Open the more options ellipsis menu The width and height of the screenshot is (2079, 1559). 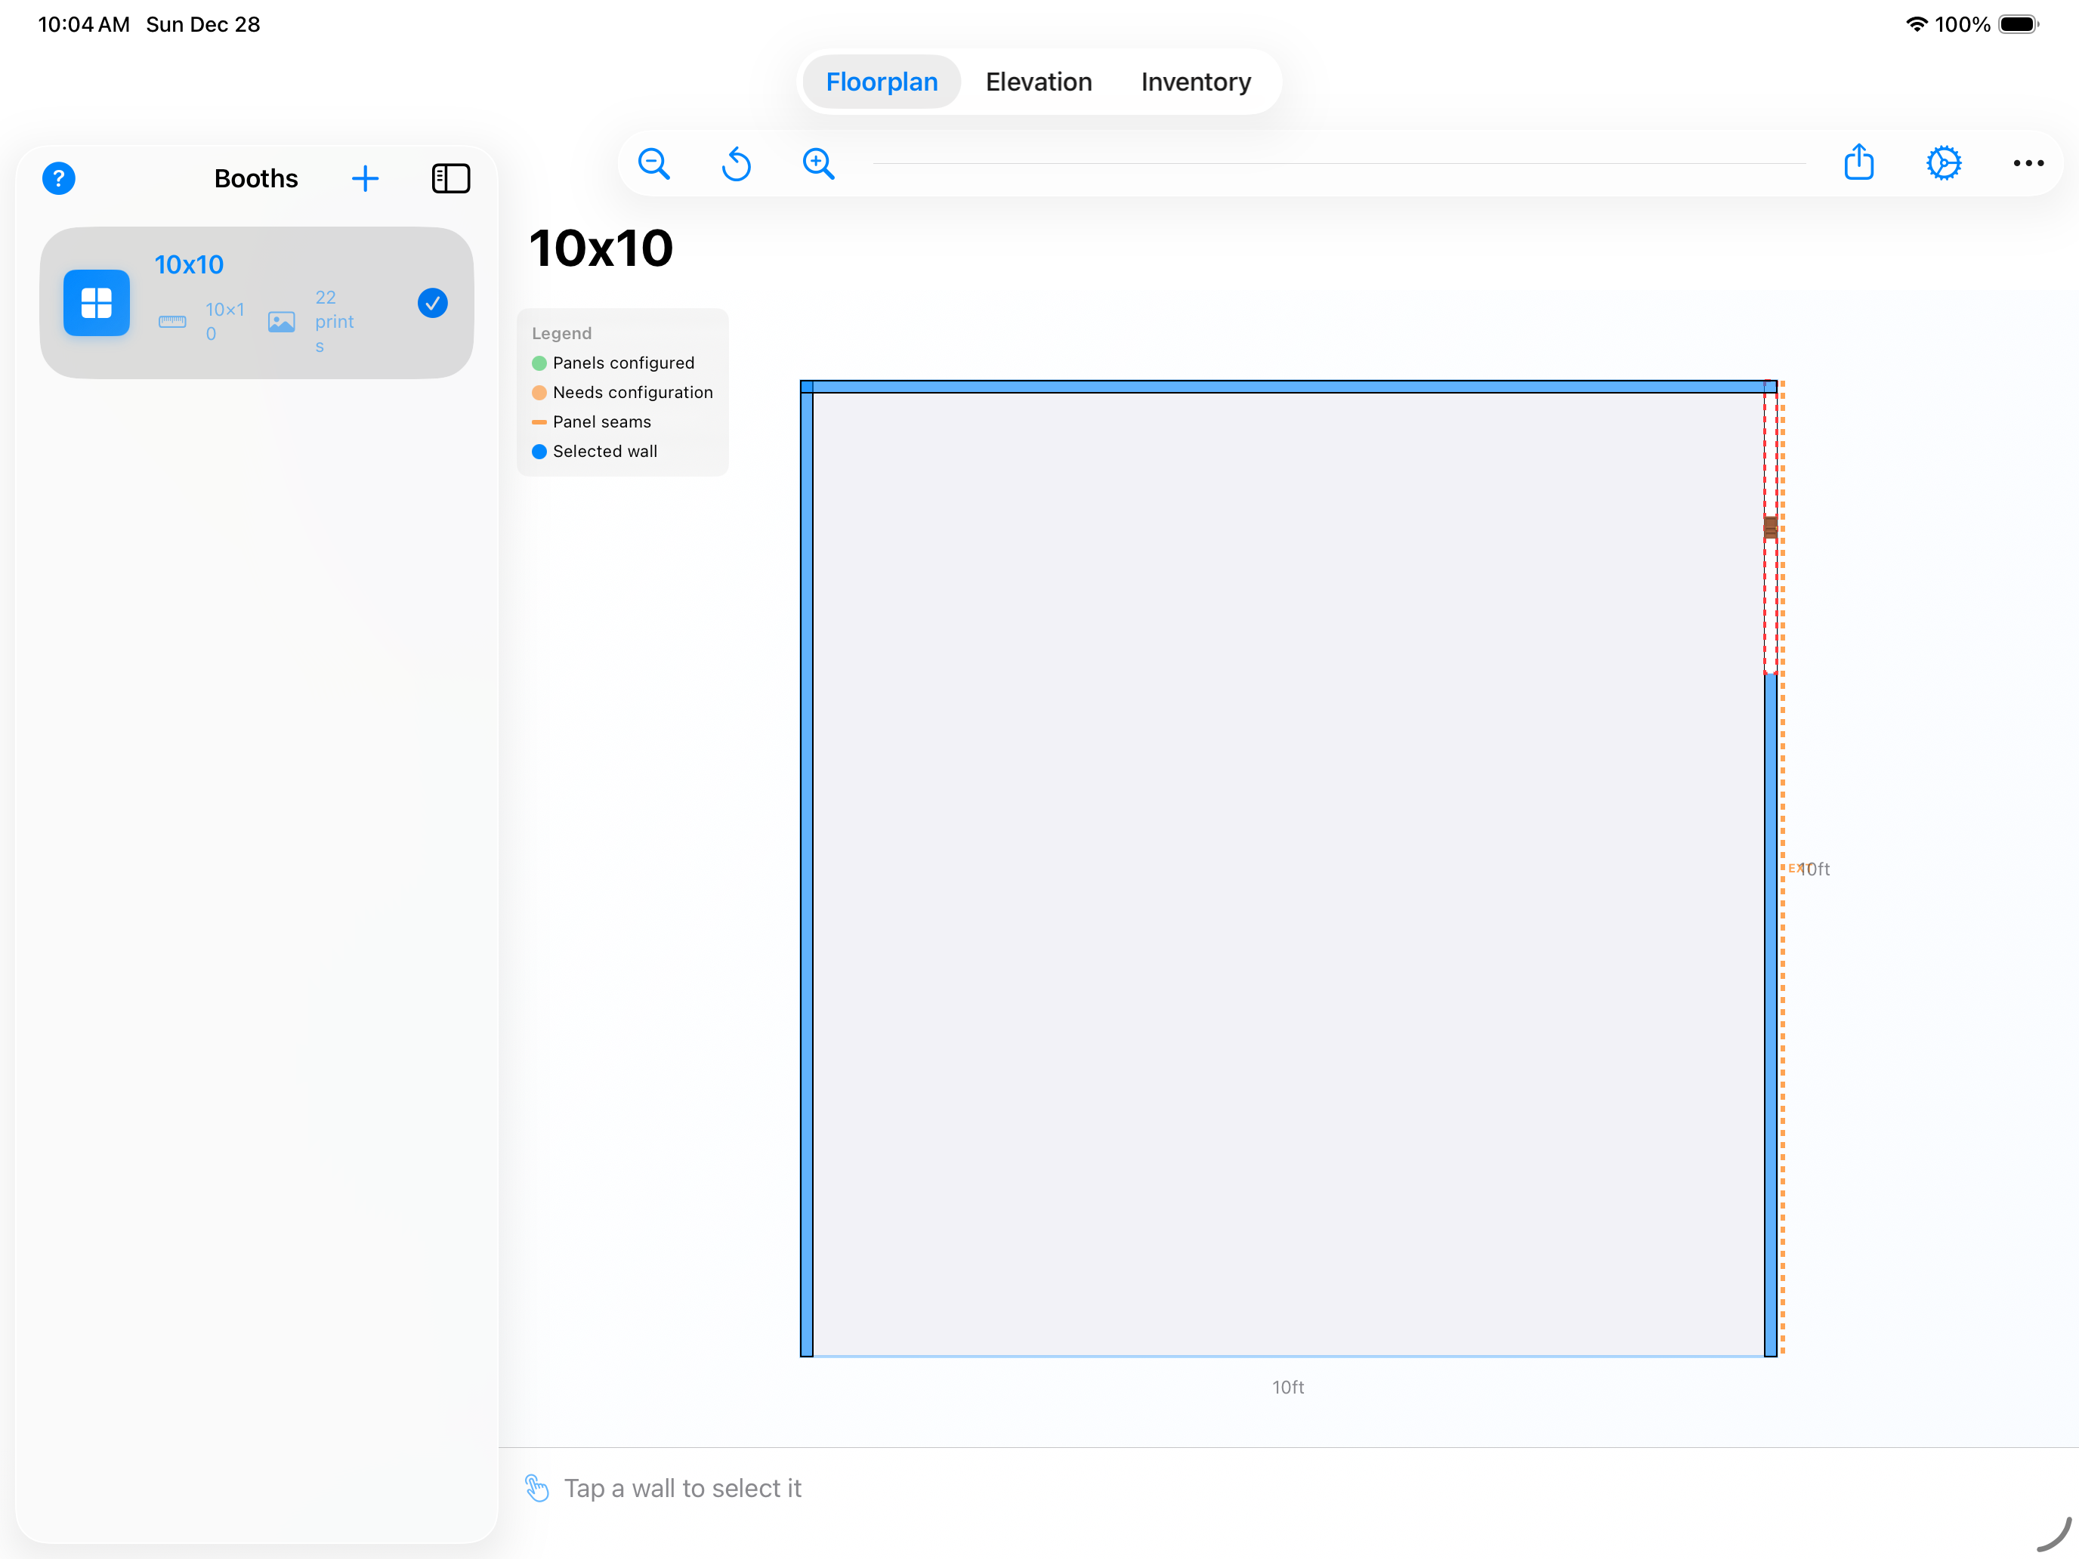[2028, 163]
